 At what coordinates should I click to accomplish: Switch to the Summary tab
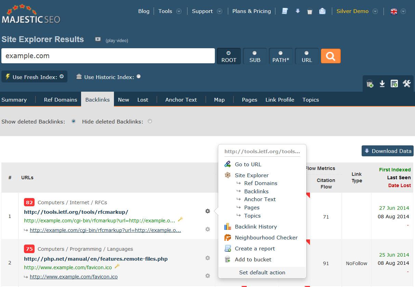tap(14, 100)
